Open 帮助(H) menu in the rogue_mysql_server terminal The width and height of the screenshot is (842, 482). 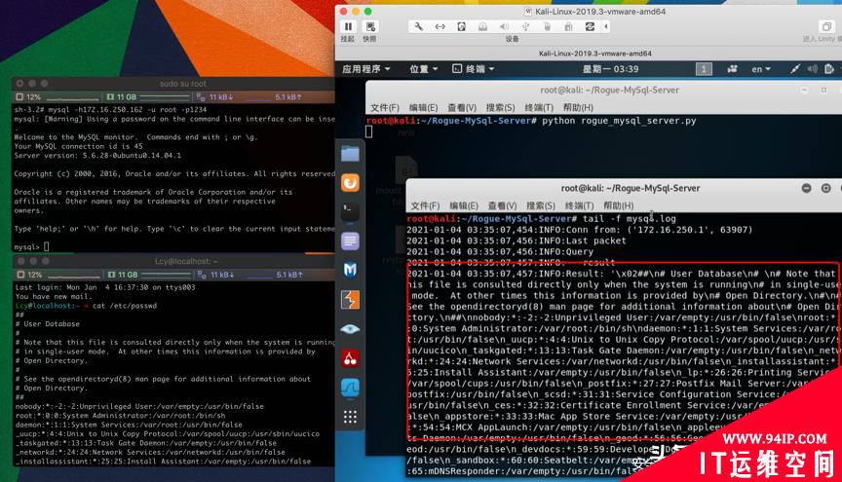click(x=578, y=107)
